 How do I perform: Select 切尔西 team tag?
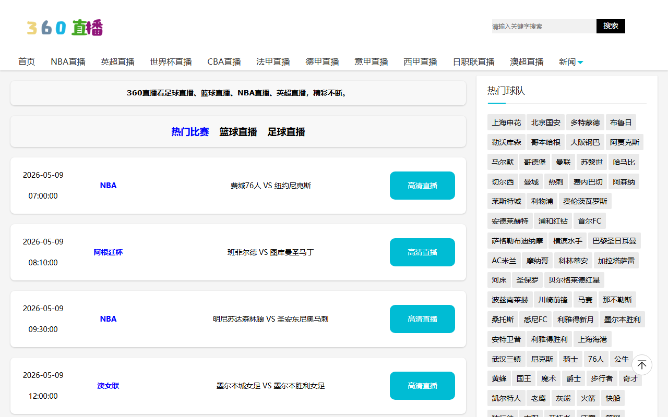coord(503,182)
